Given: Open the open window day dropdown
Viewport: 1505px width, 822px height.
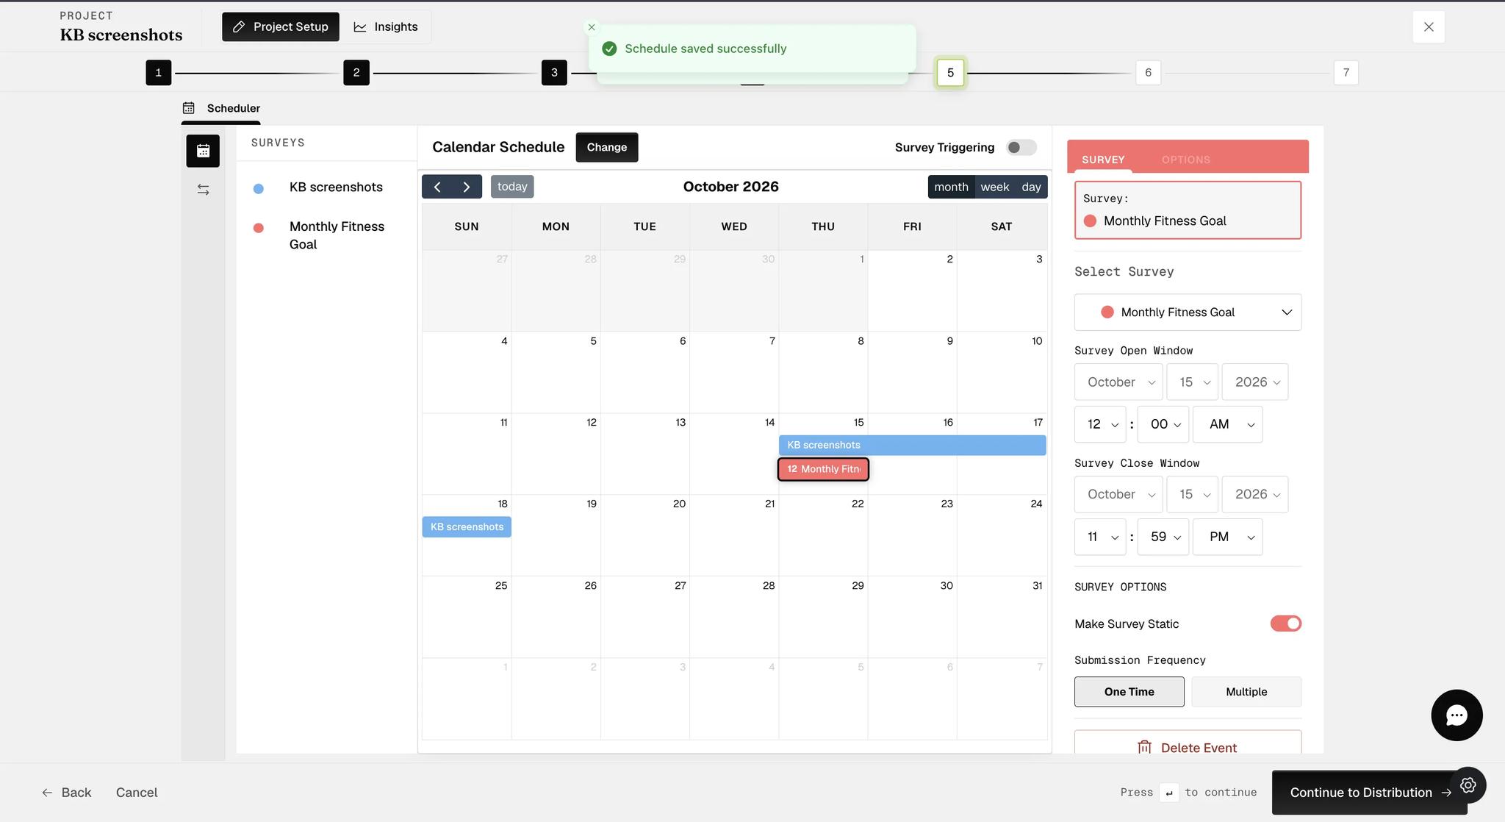Looking at the screenshot, I should (1192, 382).
